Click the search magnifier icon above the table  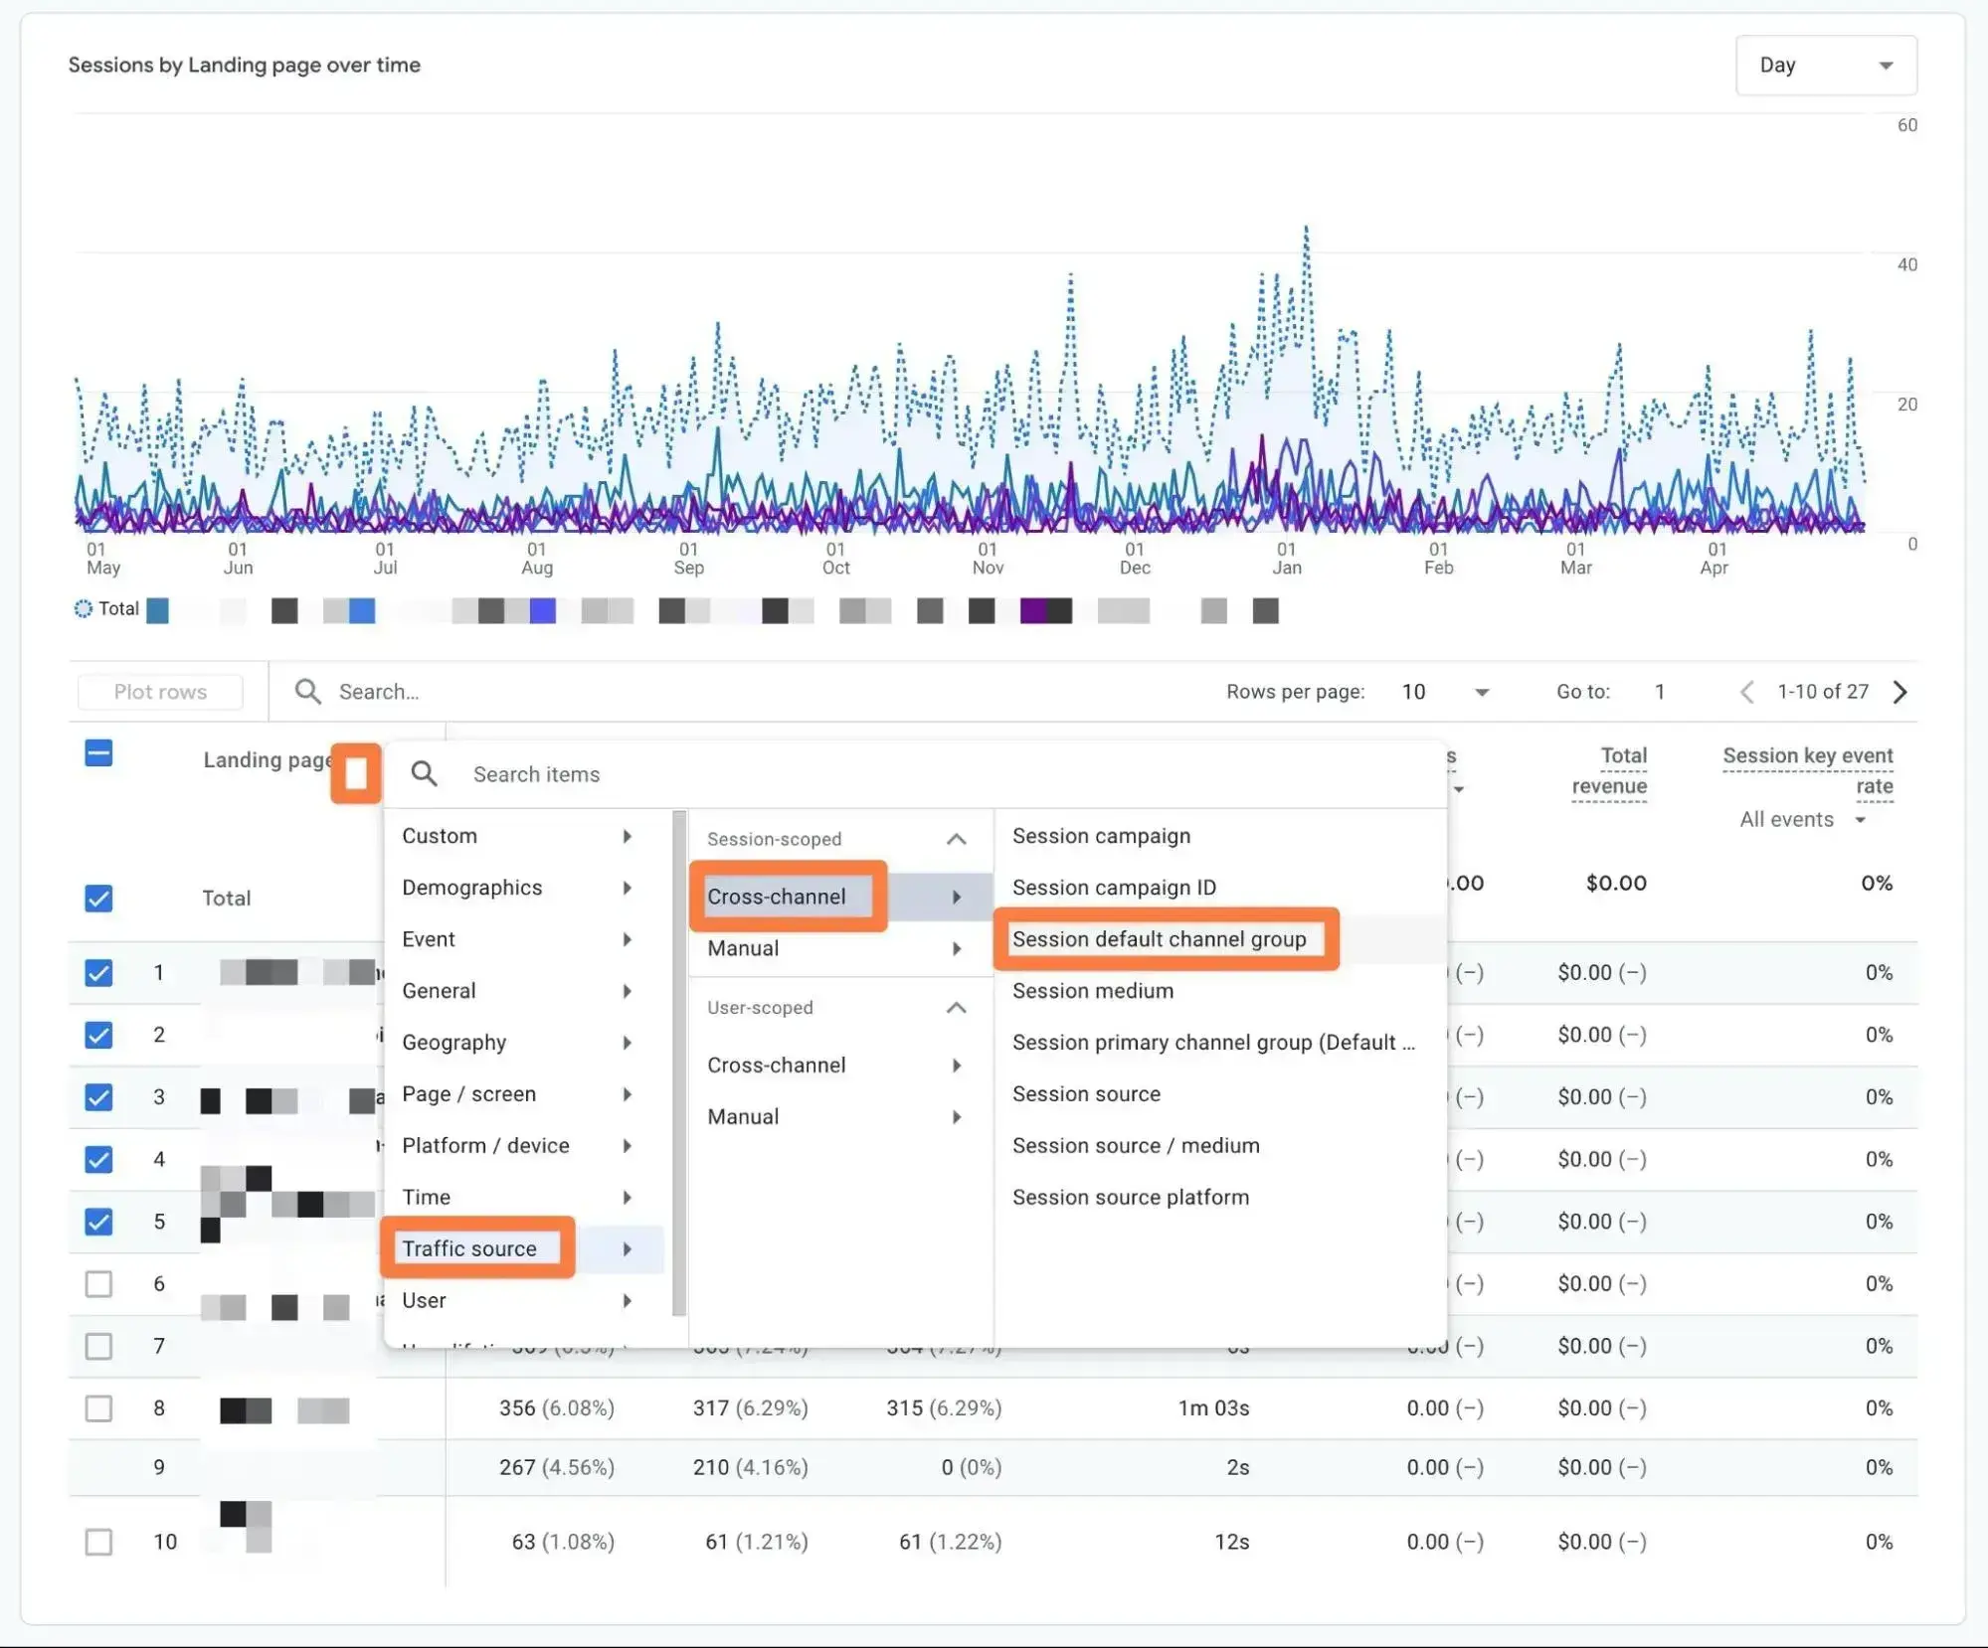coord(308,691)
